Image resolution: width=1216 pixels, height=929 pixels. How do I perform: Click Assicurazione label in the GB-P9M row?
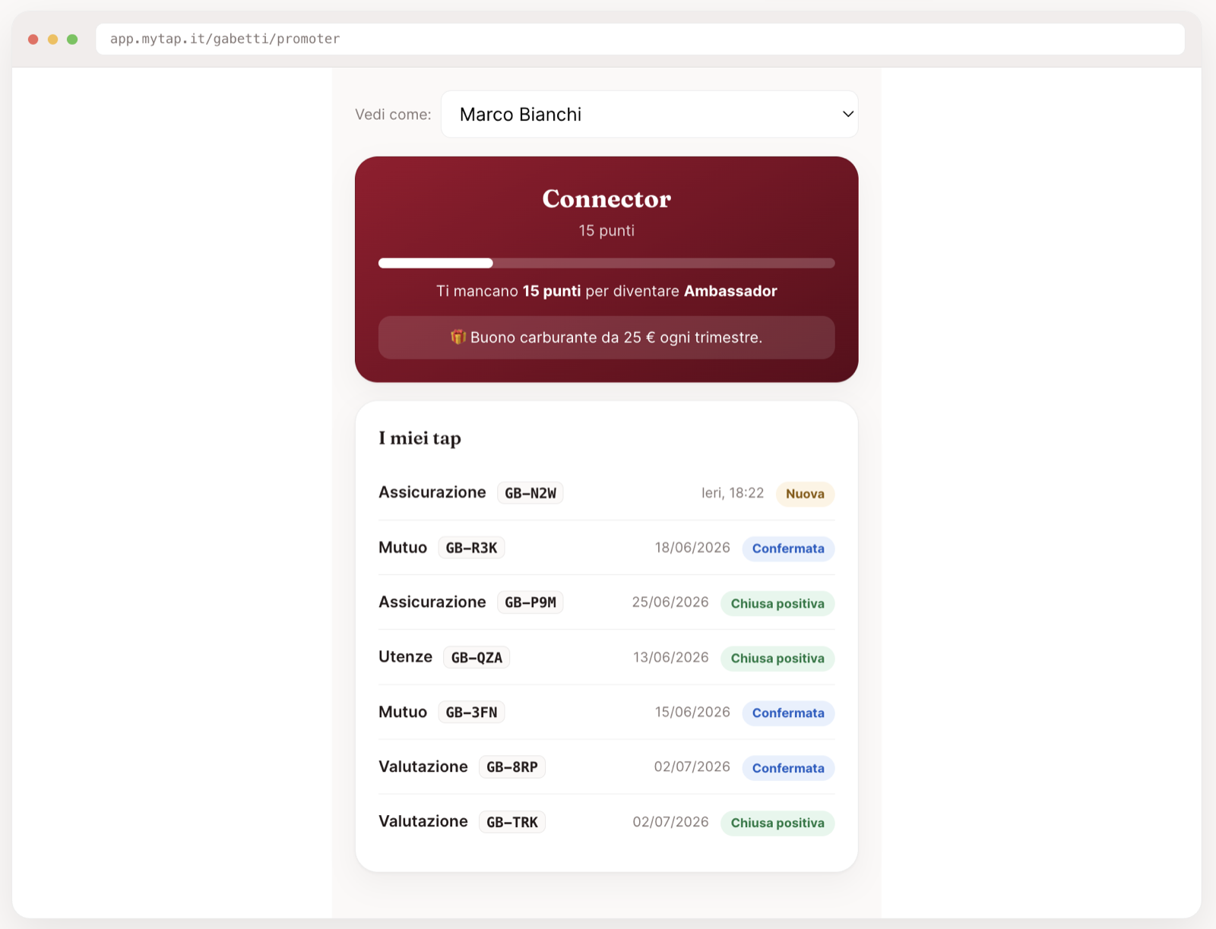tap(432, 602)
